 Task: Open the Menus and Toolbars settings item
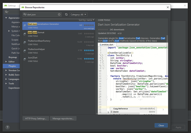pyautogui.click(x=16, y=26)
